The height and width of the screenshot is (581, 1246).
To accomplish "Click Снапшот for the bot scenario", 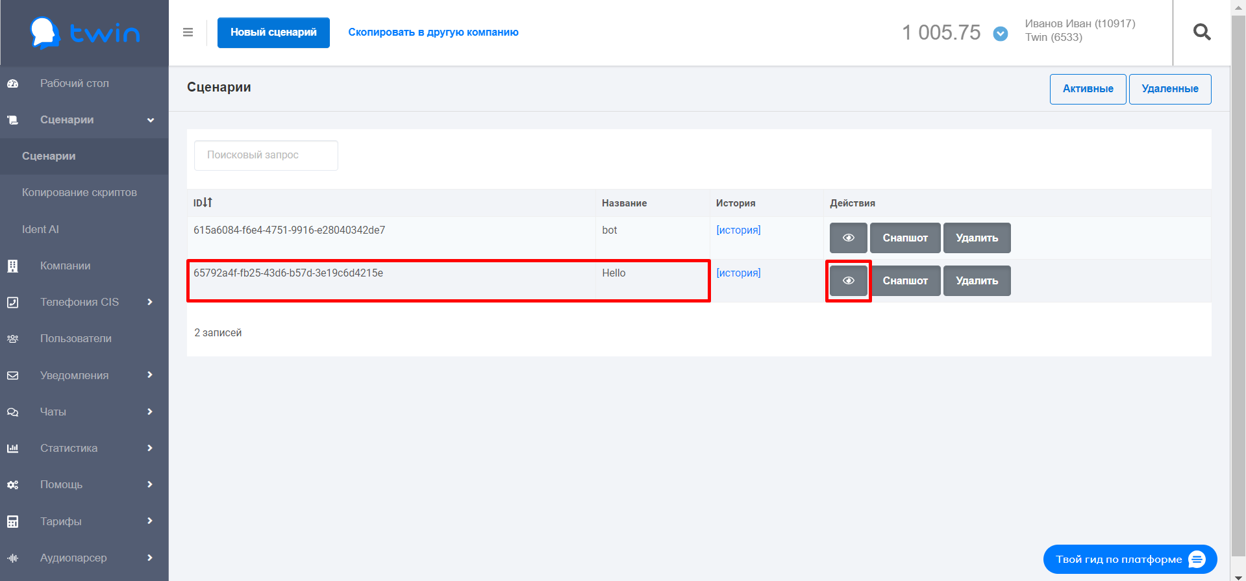I will tap(905, 238).
